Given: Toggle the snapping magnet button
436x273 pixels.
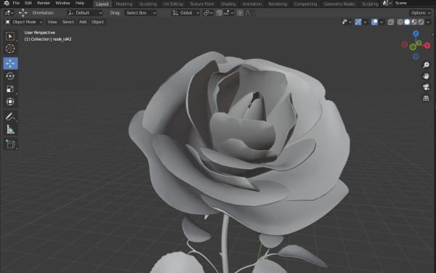Looking at the screenshot, I should 219,13.
